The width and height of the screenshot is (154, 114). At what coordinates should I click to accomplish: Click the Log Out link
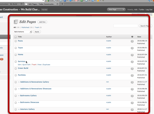[x=149, y=10]
